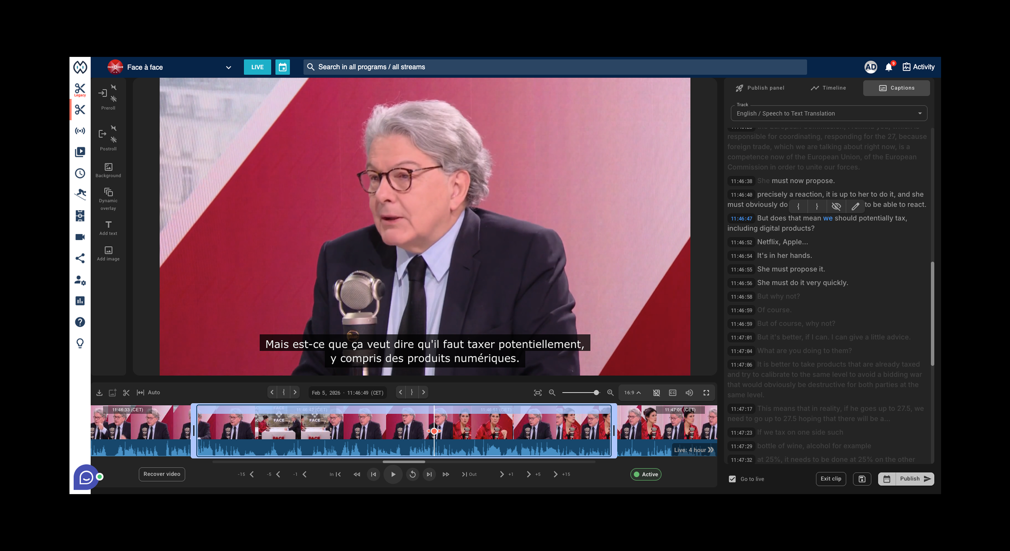Image resolution: width=1010 pixels, height=551 pixels.
Task: Click the Background image tool
Action: (x=108, y=170)
